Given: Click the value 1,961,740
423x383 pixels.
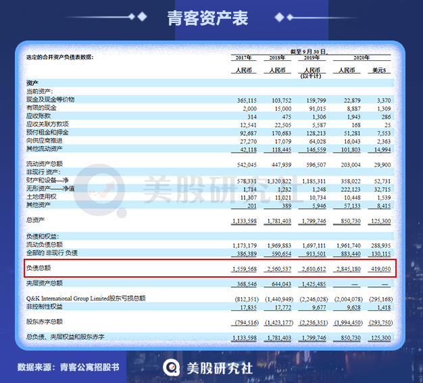Looking at the screenshot, I should 349,246.
